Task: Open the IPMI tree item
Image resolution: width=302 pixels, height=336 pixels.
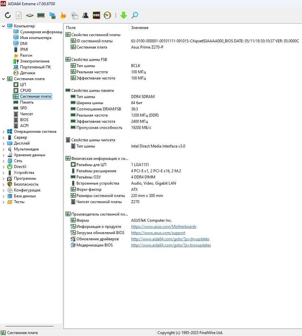Action: pyautogui.click(x=21, y=49)
